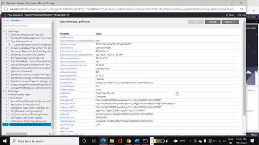Open the Tools menu in the Pega Clipboard header
The width and height of the screenshot is (259, 145).
coord(230,15)
